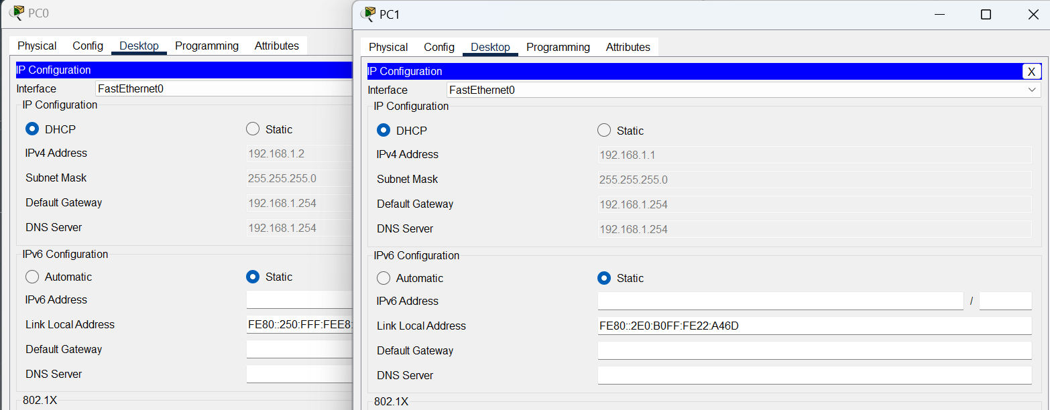The height and width of the screenshot is (410, 1050).
Task: Switch to Attributes tab in PC1
Action: [628, 47]
